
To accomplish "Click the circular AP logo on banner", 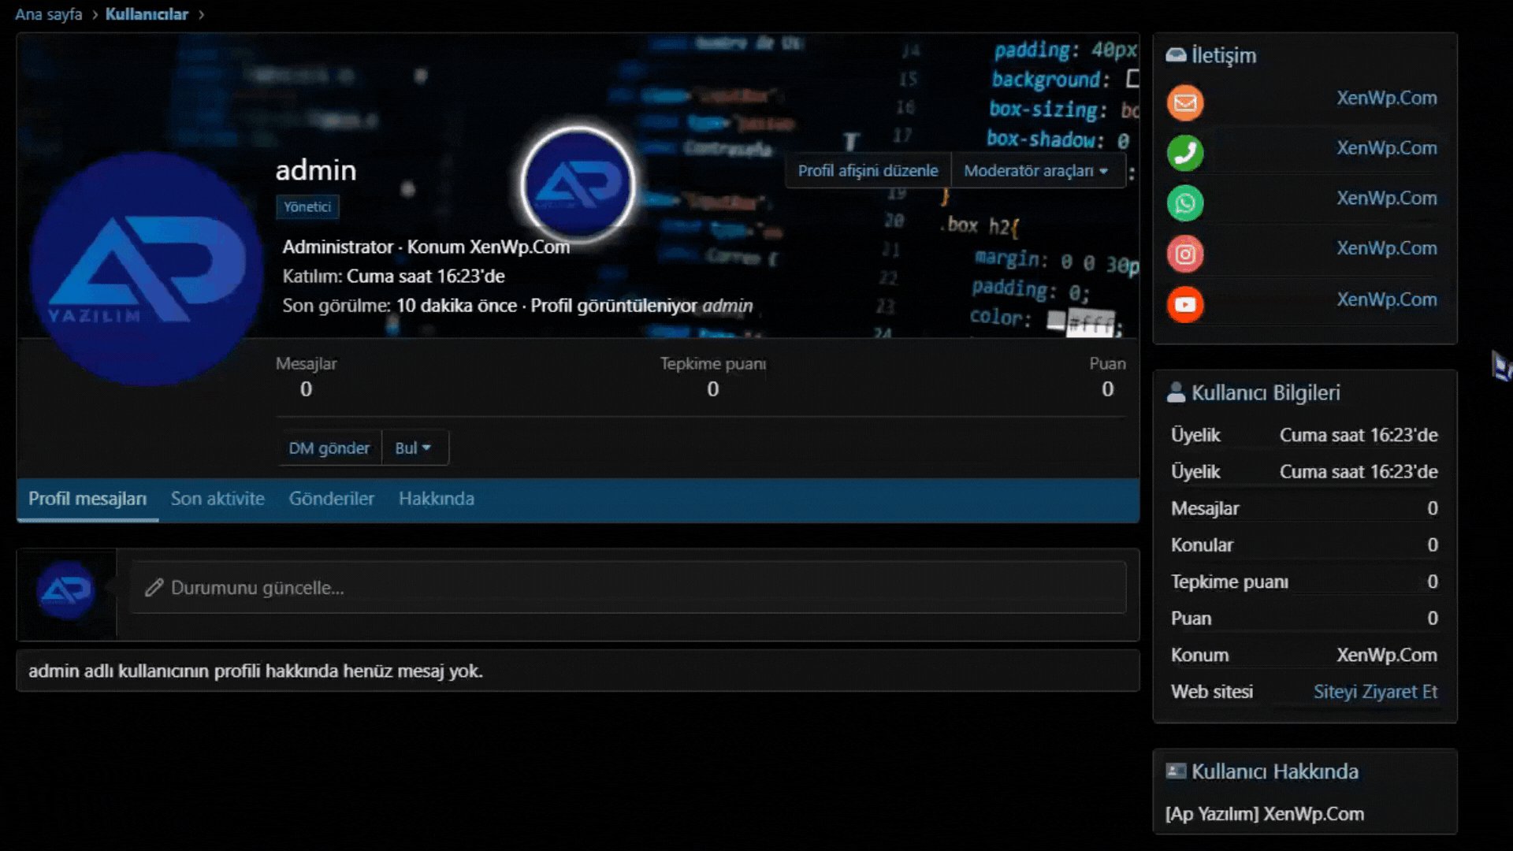I will (578, 184).
